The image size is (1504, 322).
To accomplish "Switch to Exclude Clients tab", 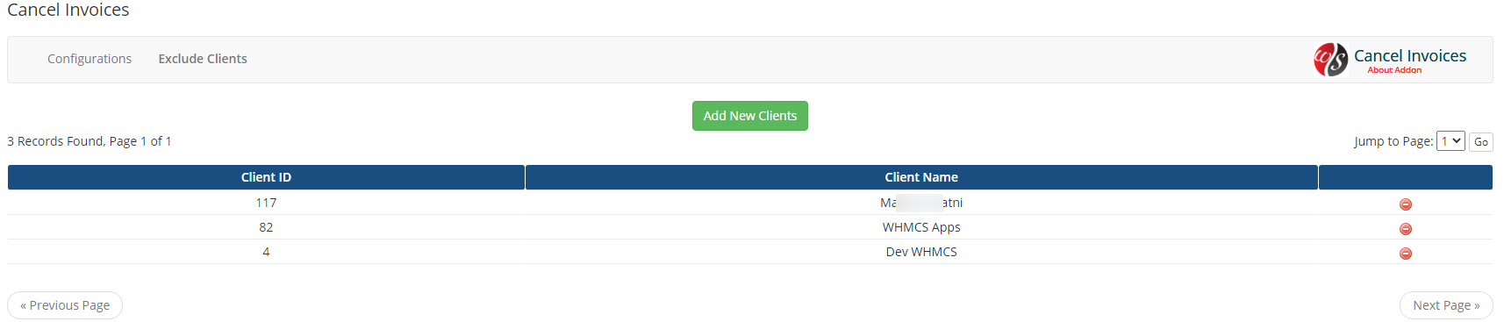I will (x=203, y=59).
